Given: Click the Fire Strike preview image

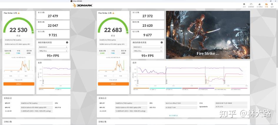Looking at the screenshot, I should click(x=208, y=35).
